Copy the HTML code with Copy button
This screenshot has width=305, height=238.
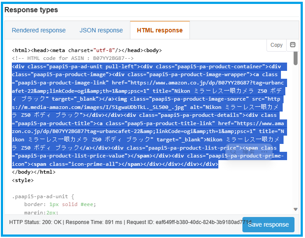pyautogui.click(x=277, y=45)
